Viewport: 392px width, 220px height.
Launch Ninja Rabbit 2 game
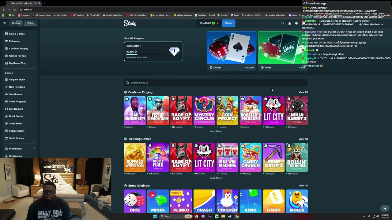[297, 111]
